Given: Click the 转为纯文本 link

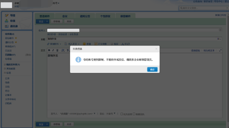Looking at the screenshot, I should [x=209, y=51].
